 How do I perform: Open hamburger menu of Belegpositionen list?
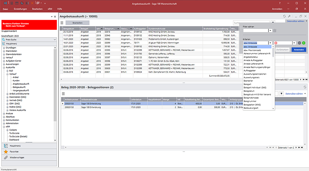pos(63,94)
